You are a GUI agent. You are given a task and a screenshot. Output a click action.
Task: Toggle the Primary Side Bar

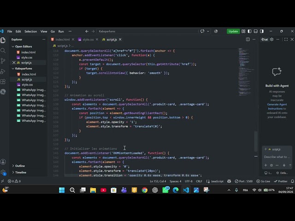click(249, 31)
